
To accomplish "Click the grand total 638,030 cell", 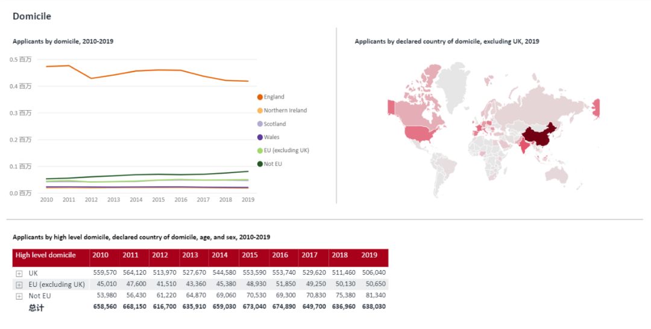I will (x=373, y=307).
